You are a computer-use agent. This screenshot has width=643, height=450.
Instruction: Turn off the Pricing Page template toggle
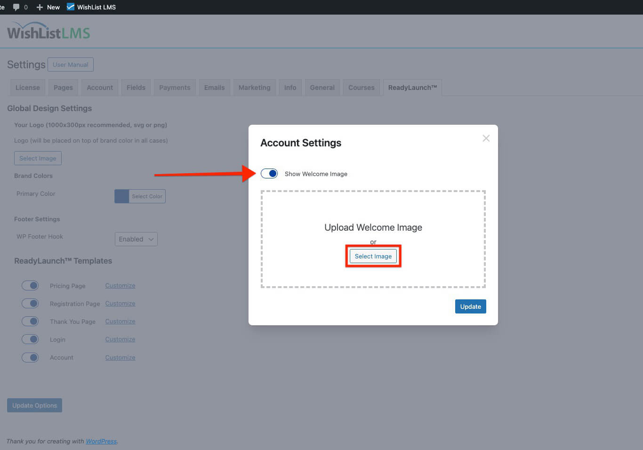30,285
